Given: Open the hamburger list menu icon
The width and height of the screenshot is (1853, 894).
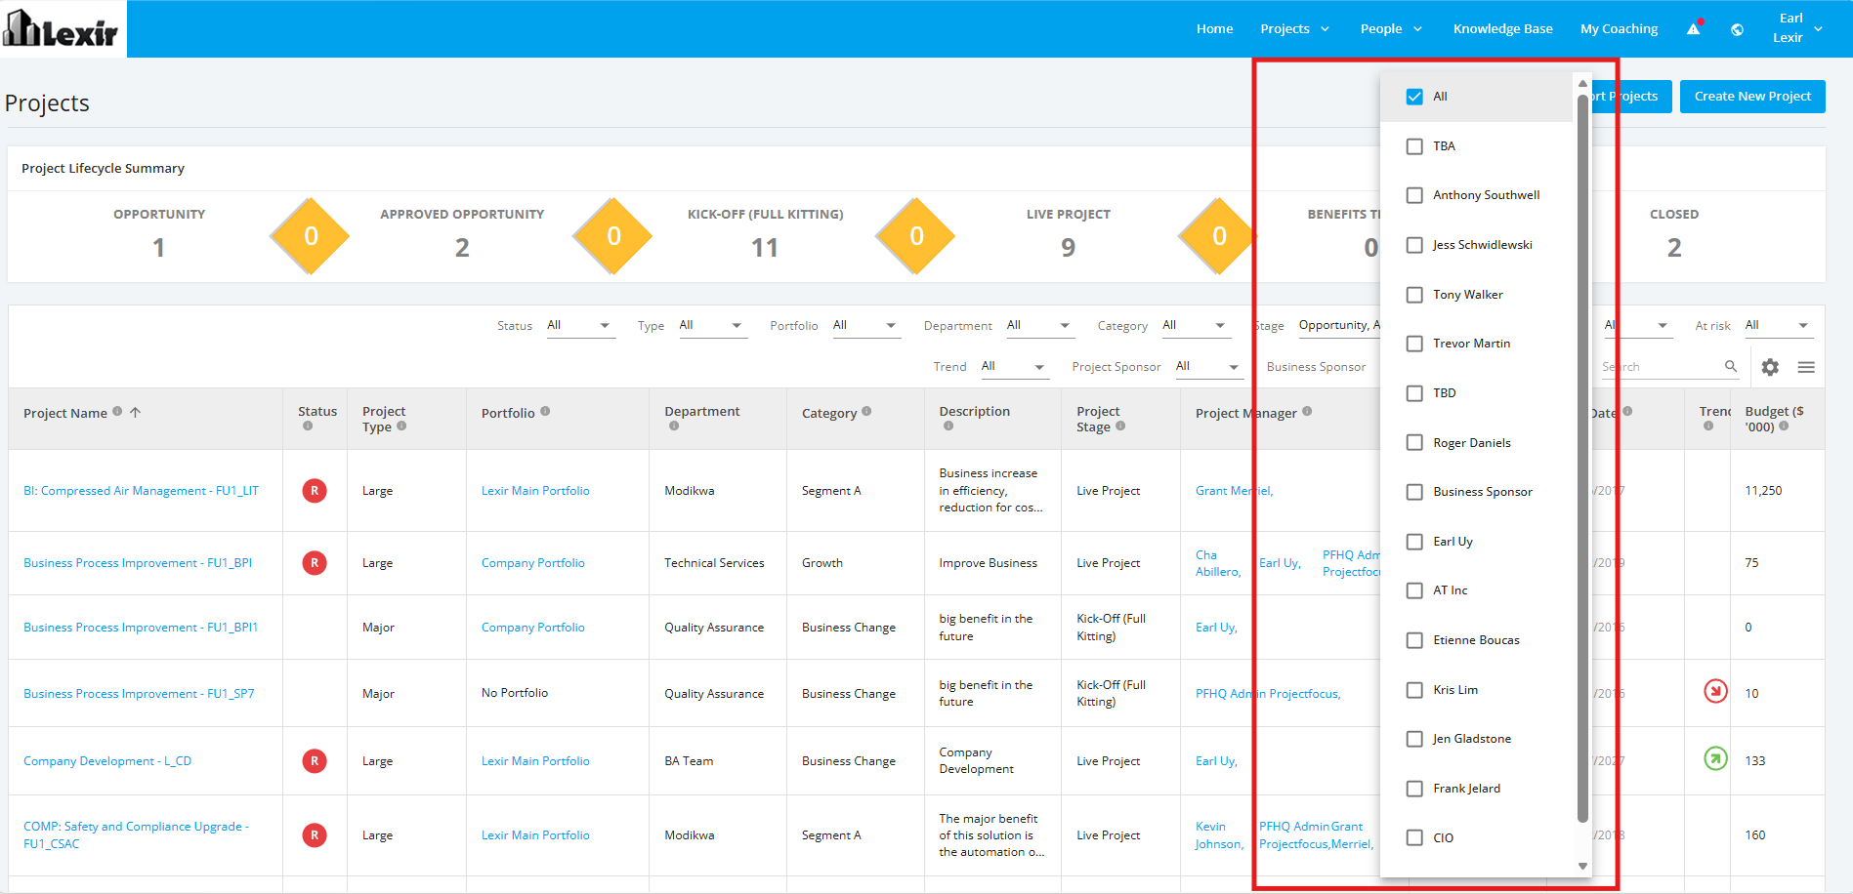Looking at the screenshot, I should [1806, 367].
